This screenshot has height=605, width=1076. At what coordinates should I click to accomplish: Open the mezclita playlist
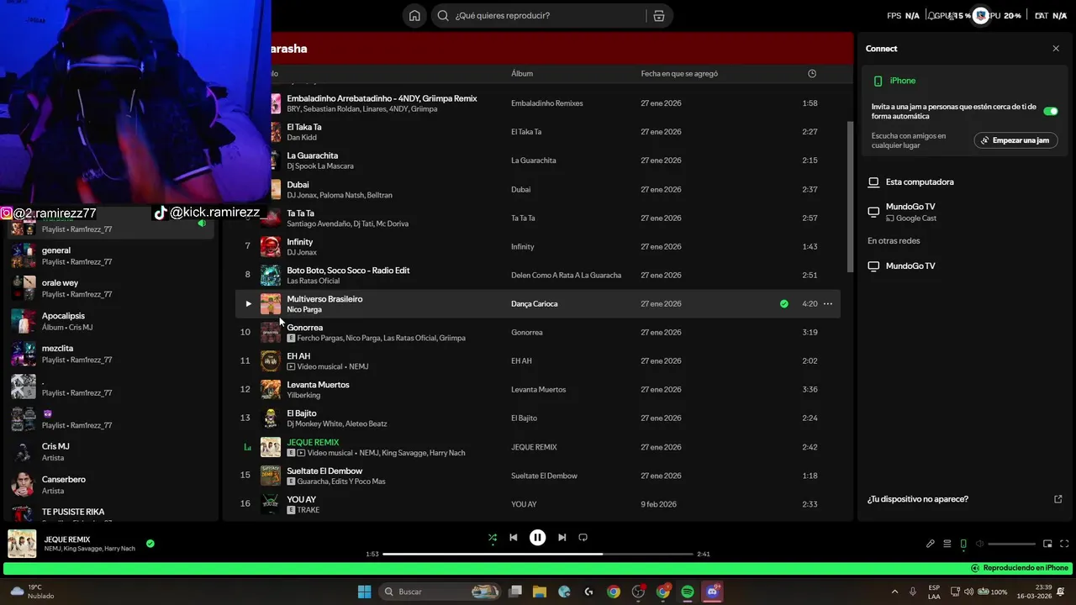(x=111, y=354)
